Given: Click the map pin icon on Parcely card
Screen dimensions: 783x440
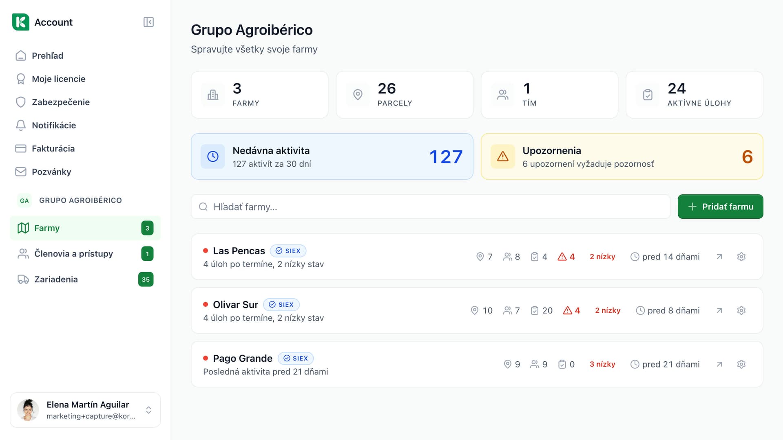Looking at the screenshot, I should 358,95.
